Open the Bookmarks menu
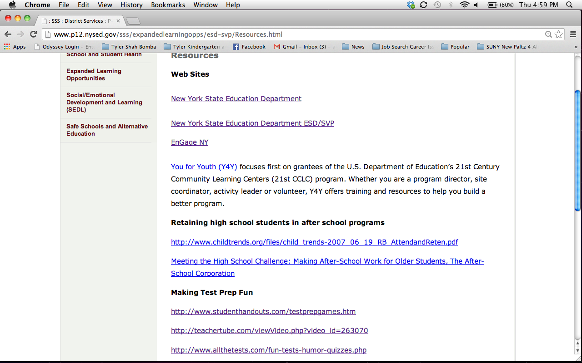The image size is (582, 363). point(168,5)
